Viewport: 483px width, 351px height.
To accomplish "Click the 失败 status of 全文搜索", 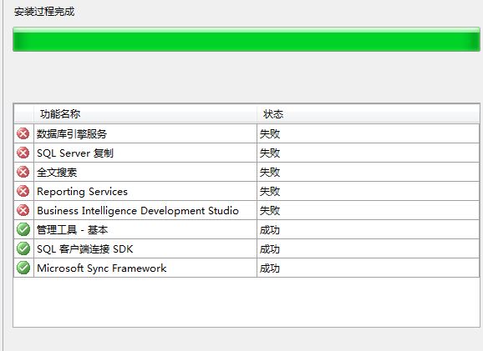I will point(270,172).
